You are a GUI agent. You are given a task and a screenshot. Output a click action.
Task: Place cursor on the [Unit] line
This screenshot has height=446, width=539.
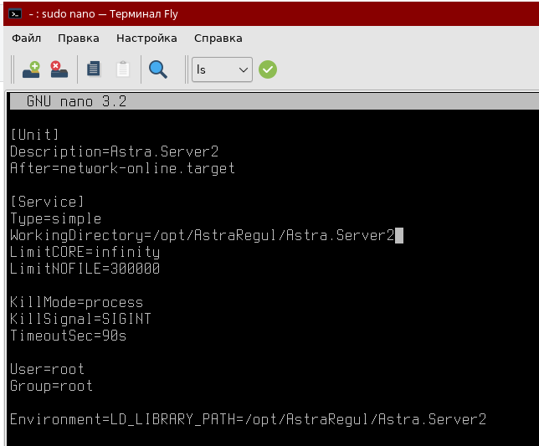click(35, 135)
